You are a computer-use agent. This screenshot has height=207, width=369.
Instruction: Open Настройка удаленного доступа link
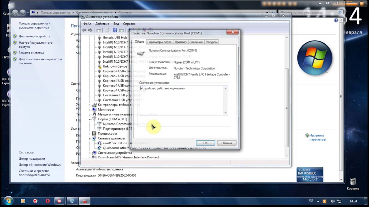pyautogui.click(x=35, y=45)
